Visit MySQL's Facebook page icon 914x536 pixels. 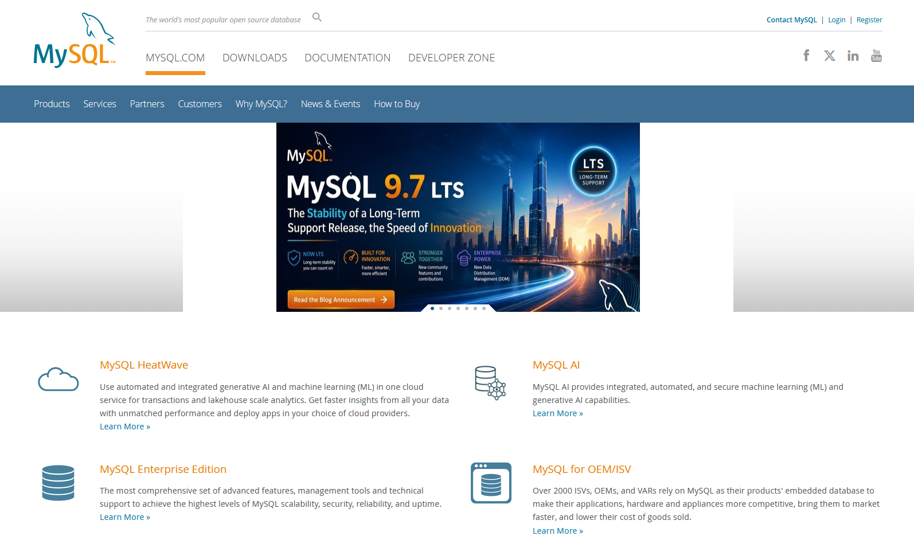(806, 55)
